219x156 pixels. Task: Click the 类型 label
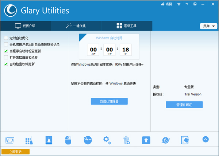click(157, 87)
